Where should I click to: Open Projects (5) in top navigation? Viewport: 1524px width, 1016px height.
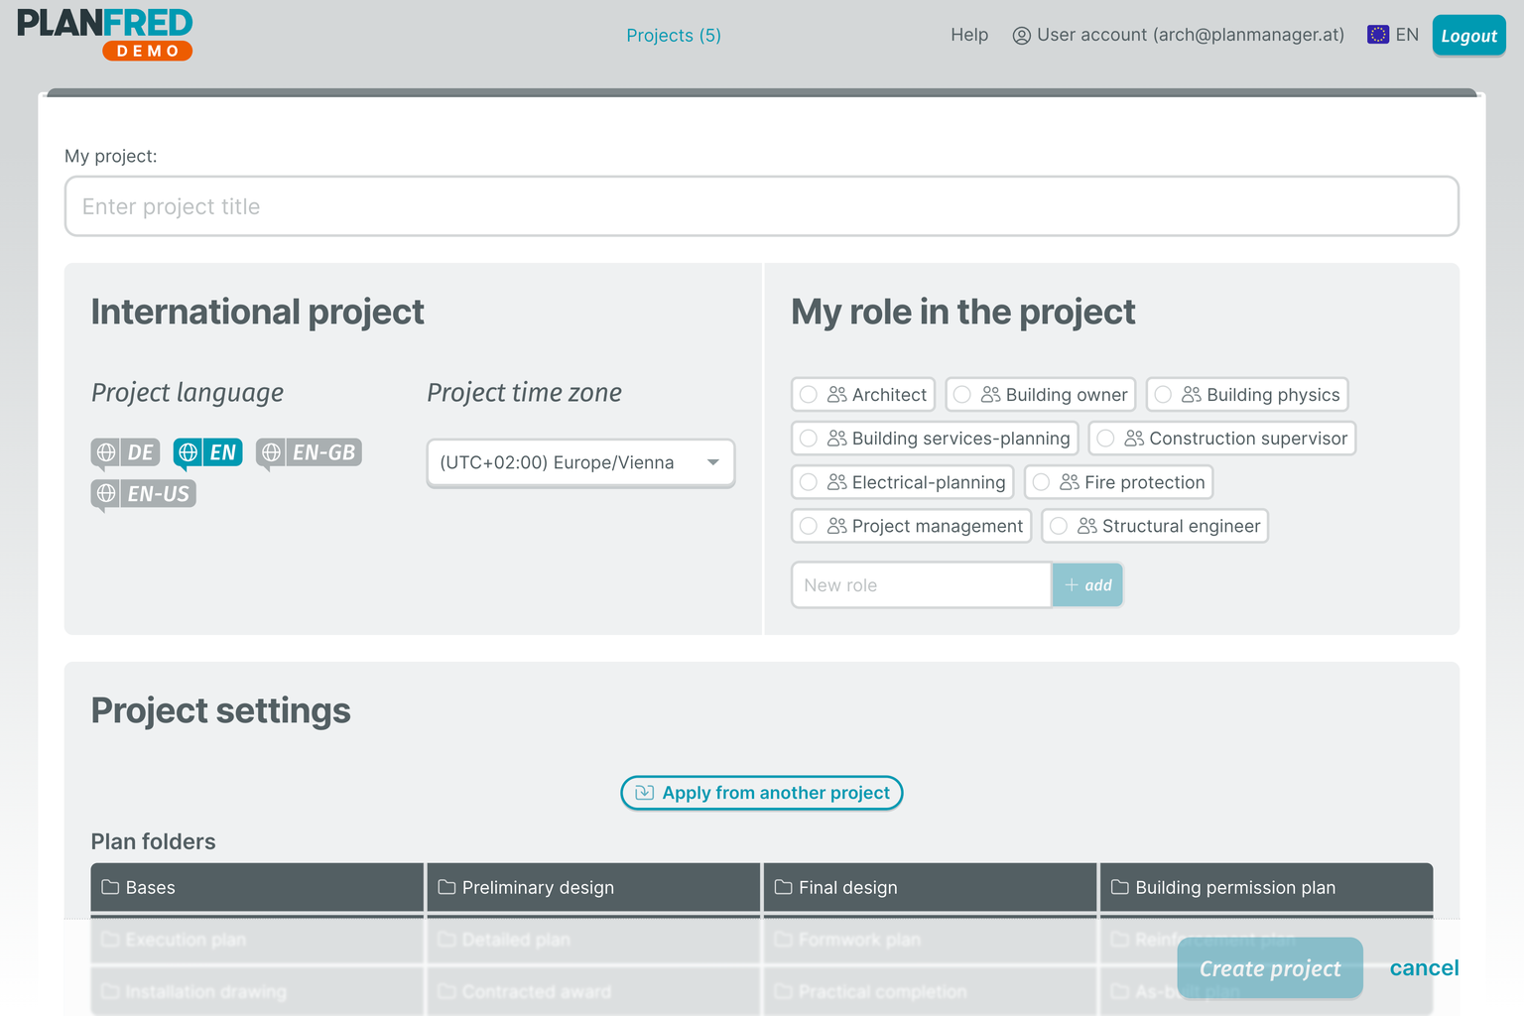[674, 36]
